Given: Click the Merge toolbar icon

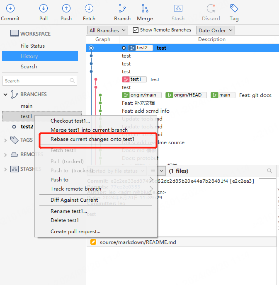Looking at the screenshot, I should coord(145,8).
